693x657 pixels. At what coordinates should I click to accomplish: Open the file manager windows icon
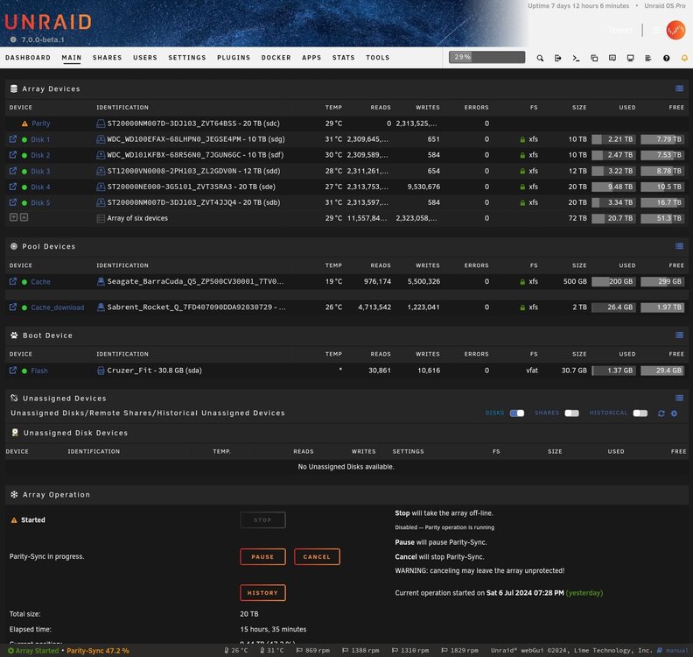click(594, 58)
